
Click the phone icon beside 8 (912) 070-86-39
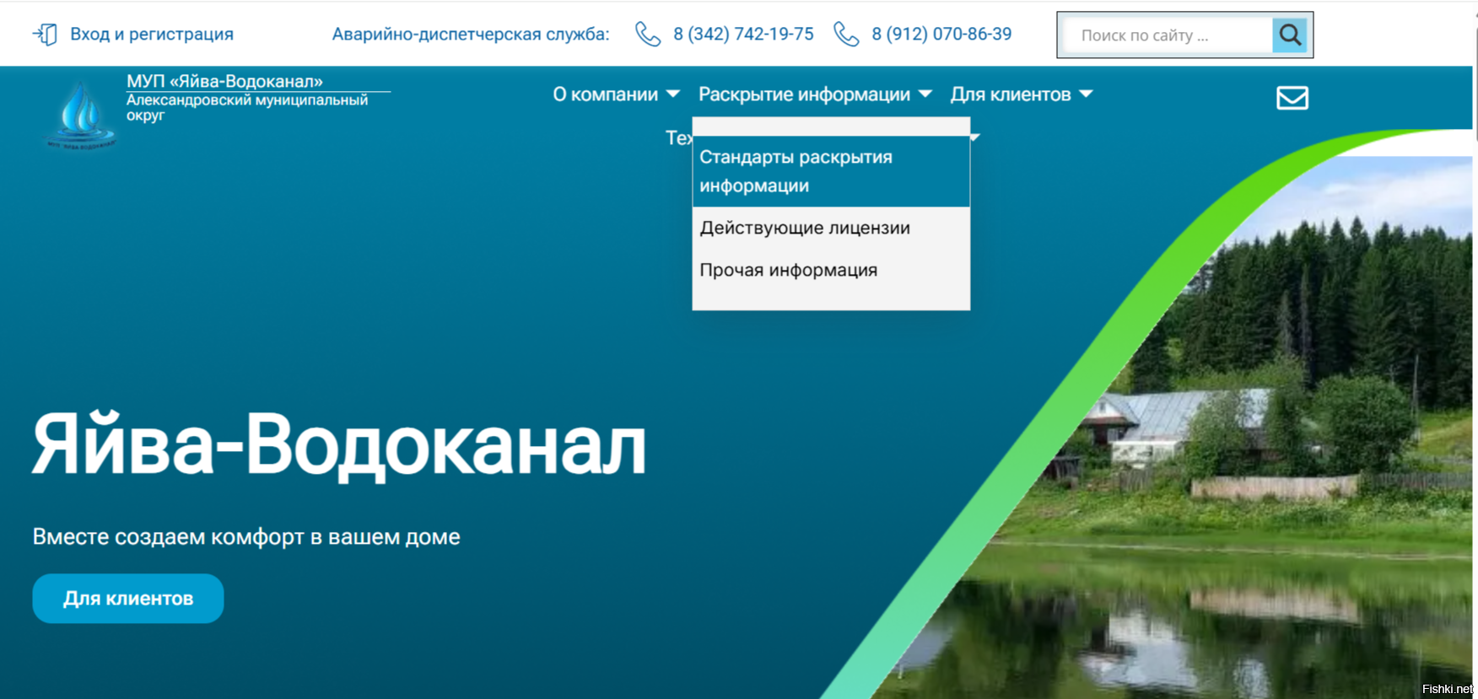pos(846,35)
